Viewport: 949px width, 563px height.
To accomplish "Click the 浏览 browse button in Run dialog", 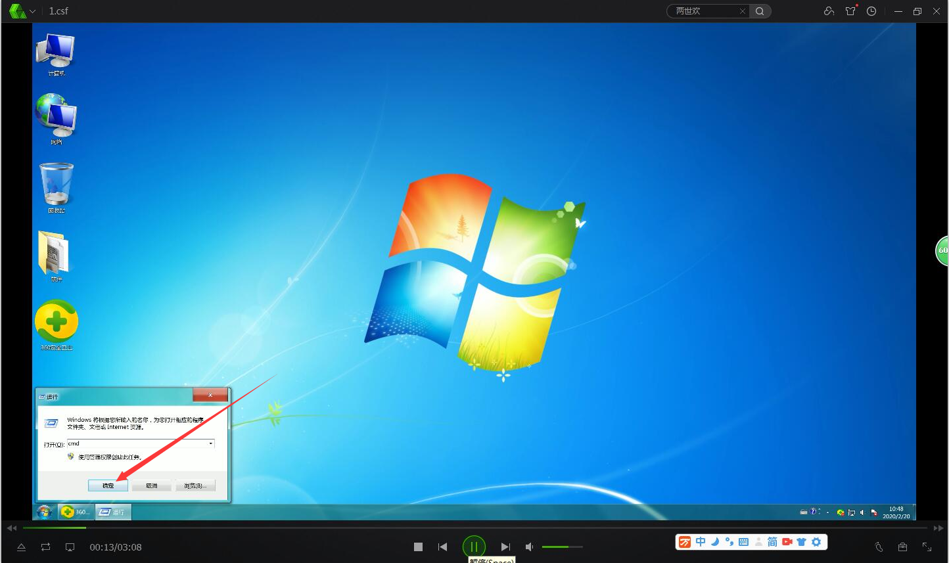I will (195, 485).
